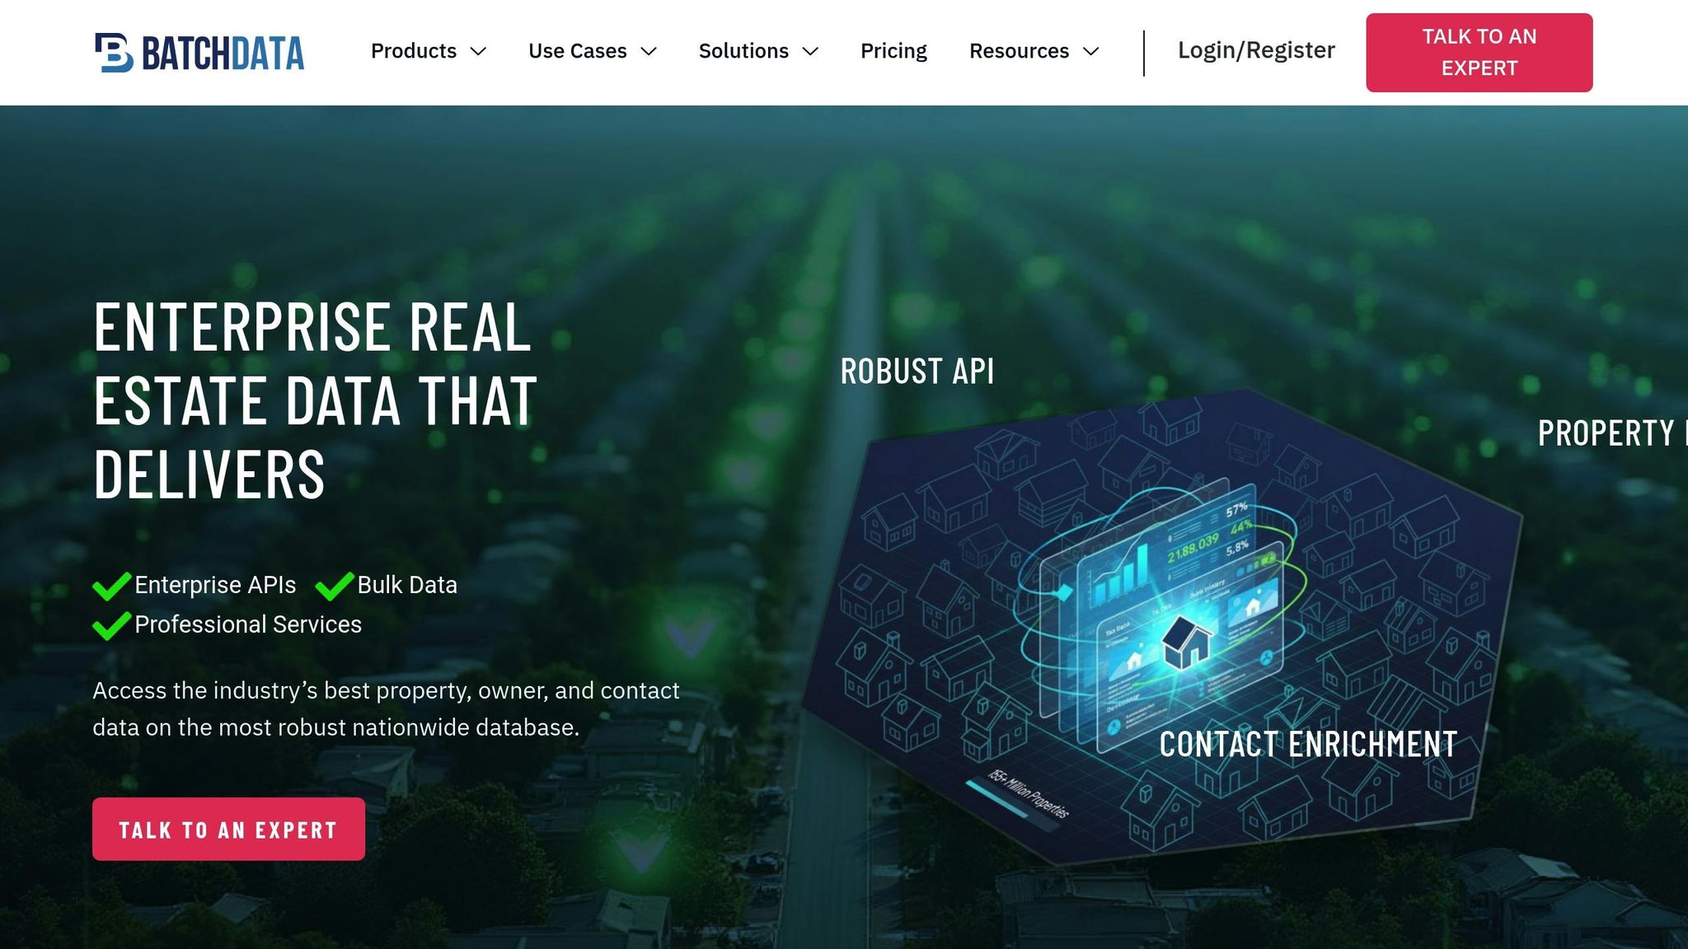Image resolution: width=1688 pixels, height=949 pixels.
Task: Click the green checkmark beside Bulk Data
Action: click(x=335, y=586)
